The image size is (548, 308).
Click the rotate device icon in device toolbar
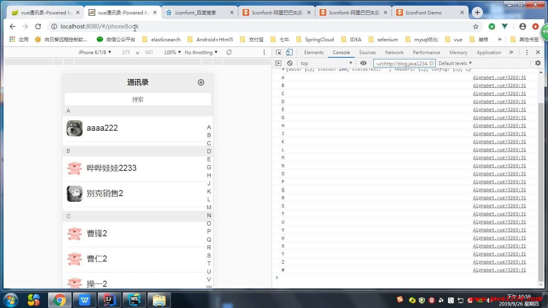point(229,52)
